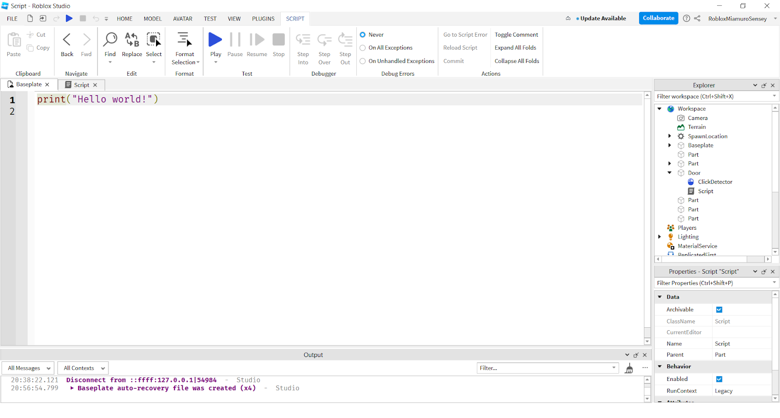Open the All Messages dropdown

[x=29, y=368]
